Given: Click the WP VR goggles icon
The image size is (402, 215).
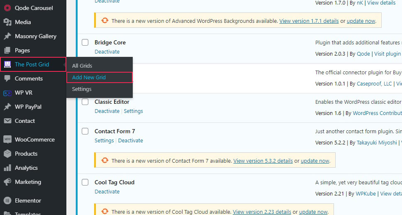Looking at the screenshot, I should click(7, 93).
